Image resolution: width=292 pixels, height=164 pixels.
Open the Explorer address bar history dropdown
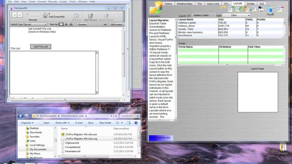click(x=111, y=116)
